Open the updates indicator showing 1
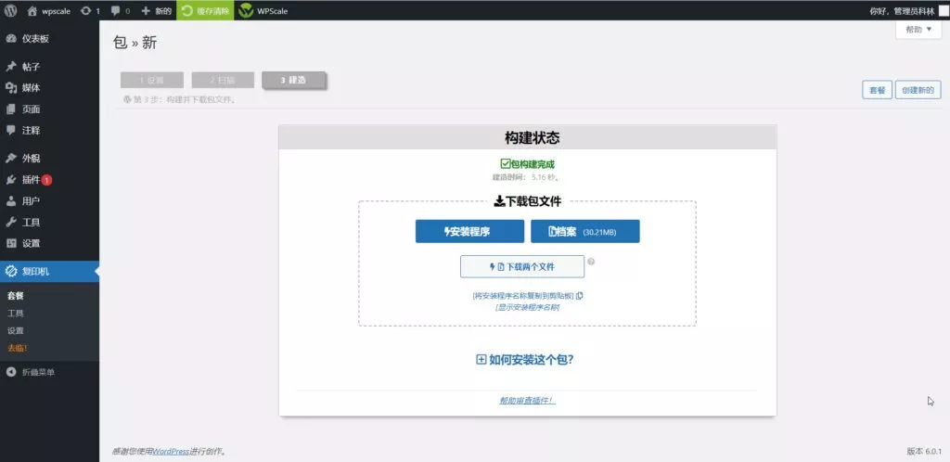The image size is (950, 462). (90, 11)
